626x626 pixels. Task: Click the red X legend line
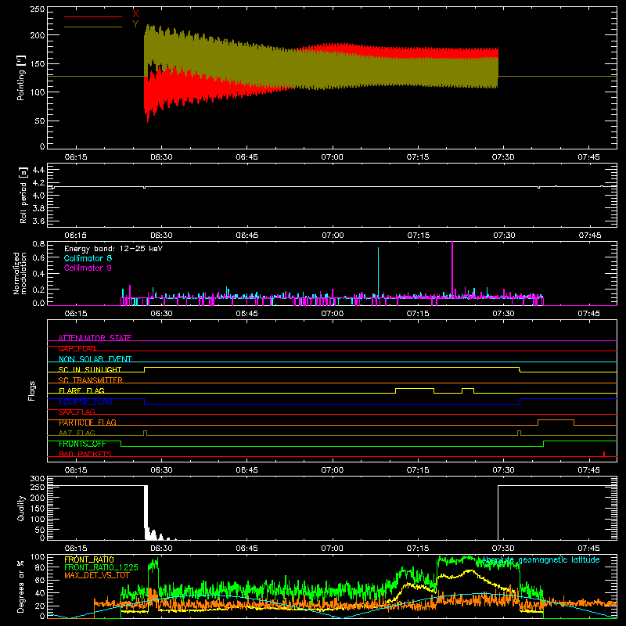[93, 16]
